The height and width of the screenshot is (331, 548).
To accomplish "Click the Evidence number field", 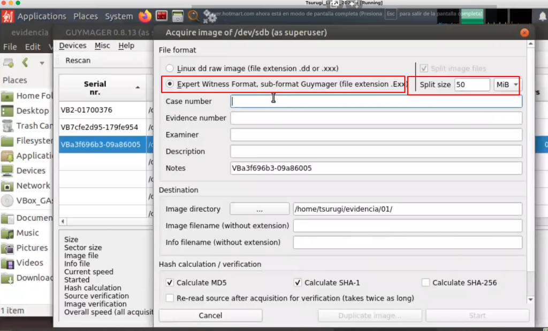I will click(x=376, y=118).
